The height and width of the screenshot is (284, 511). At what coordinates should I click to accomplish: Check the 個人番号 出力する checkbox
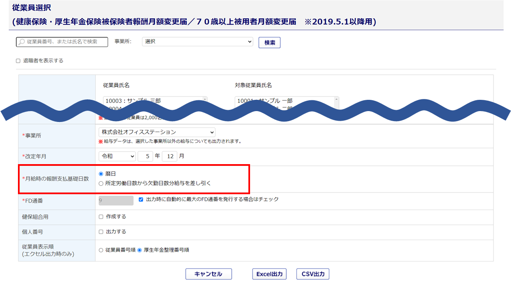[101, 232]
